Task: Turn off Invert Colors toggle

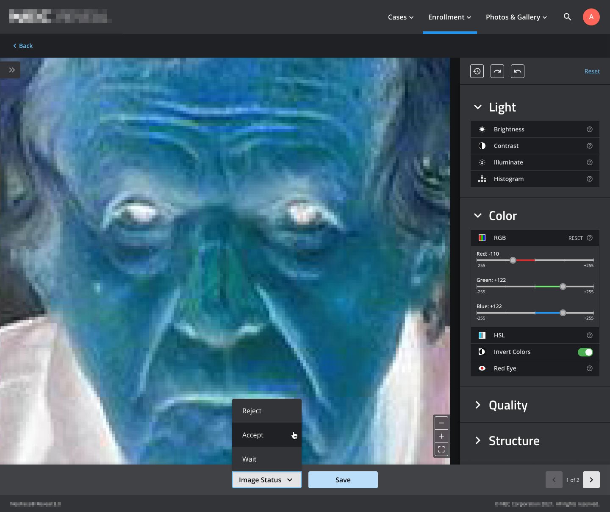Action: coord(585,352)
